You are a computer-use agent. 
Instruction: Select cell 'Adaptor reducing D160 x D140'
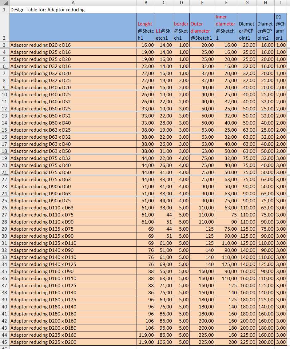(x=73, y=292)
